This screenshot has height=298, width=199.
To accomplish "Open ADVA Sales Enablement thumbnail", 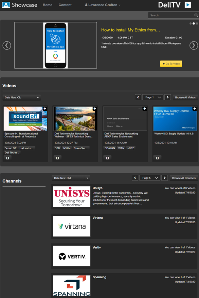I will point(125,118).
